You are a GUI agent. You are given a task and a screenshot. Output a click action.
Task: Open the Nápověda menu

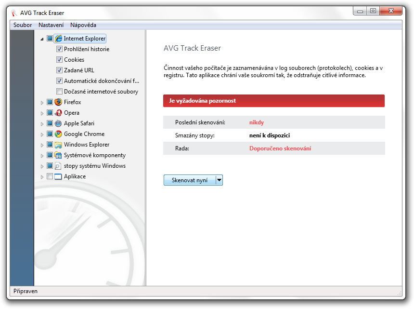coord(83,25)
